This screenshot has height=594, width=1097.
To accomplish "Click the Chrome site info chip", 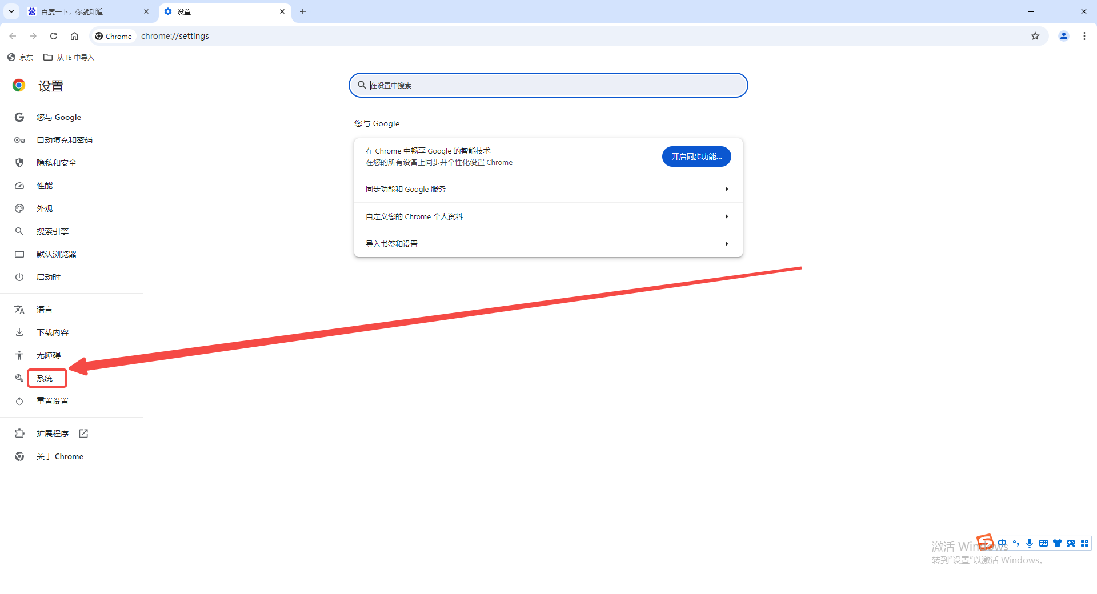I will tap(114, 36).
